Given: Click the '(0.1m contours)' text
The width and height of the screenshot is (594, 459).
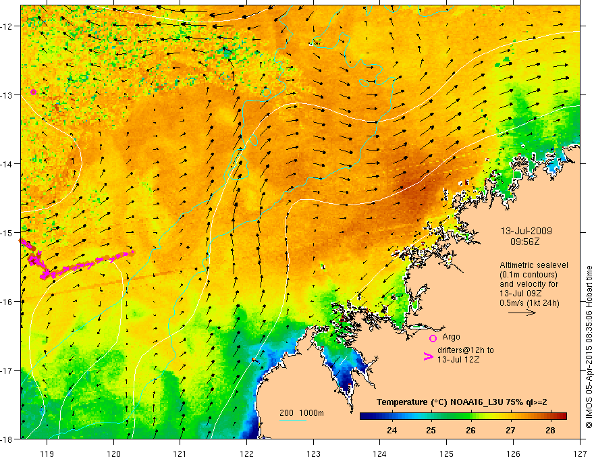Looking at the screenshot, I should tap(529, 275).
